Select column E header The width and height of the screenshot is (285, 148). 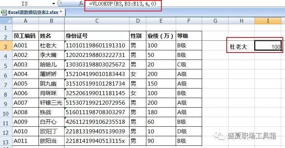click(161, 21)
